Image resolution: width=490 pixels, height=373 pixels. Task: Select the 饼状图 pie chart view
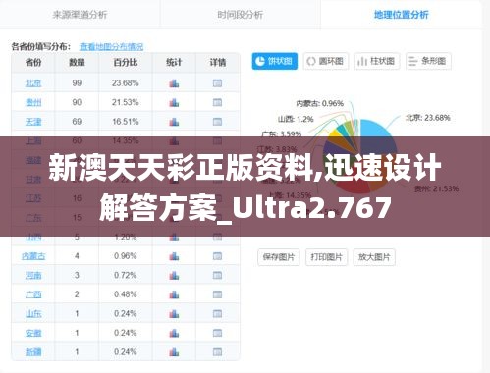pyautogui.click(x=275, y=61)
